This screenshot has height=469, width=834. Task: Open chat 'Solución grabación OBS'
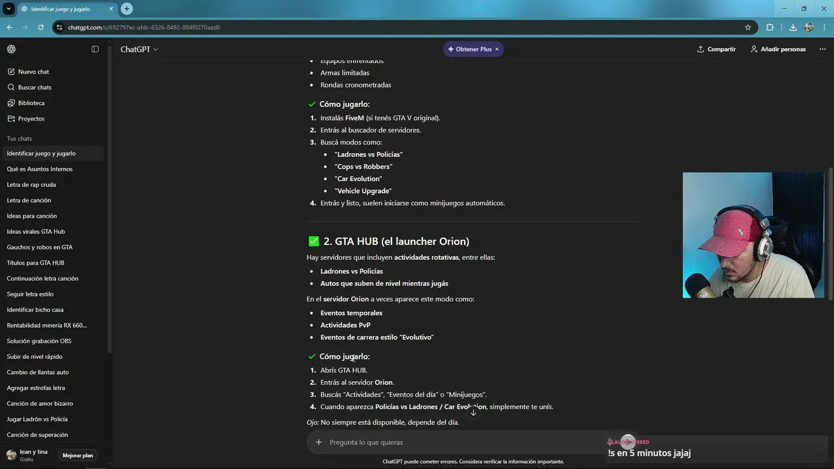coord(52,341)
